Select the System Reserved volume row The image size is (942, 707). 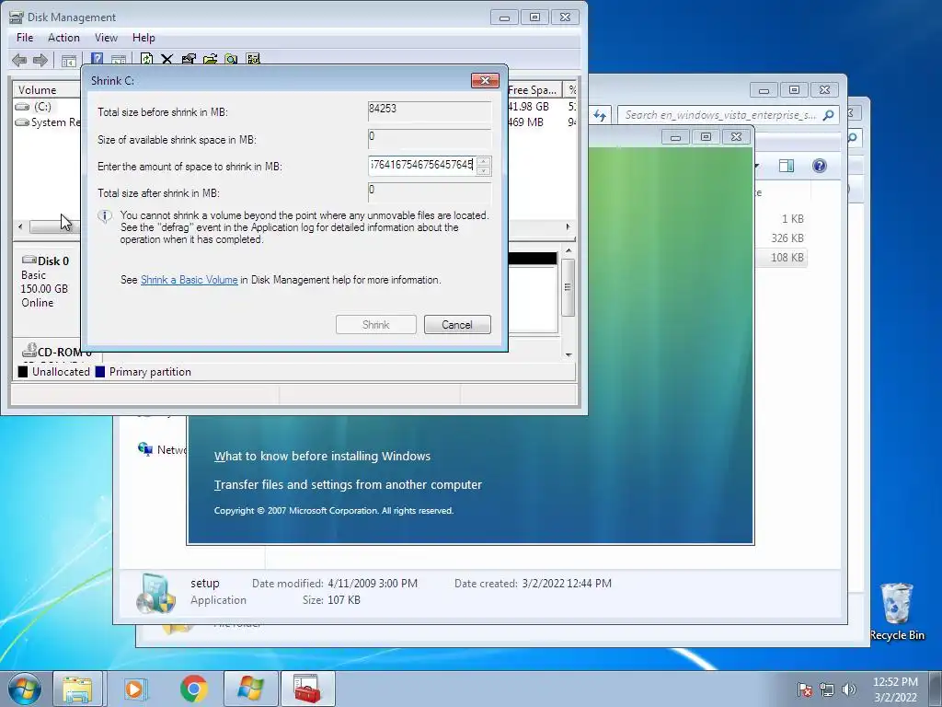pyautogui.click(x=47, y=122)
